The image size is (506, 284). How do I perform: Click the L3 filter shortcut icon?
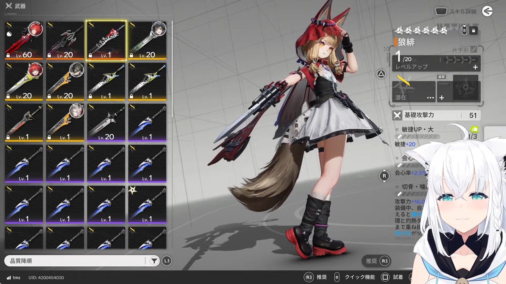coord(167,261)
